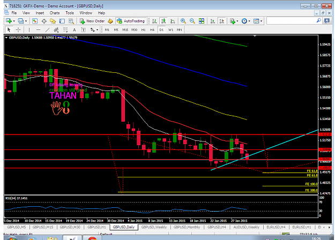Select the cursor arrow tool
Screen dimensions: 335x240
9,29
